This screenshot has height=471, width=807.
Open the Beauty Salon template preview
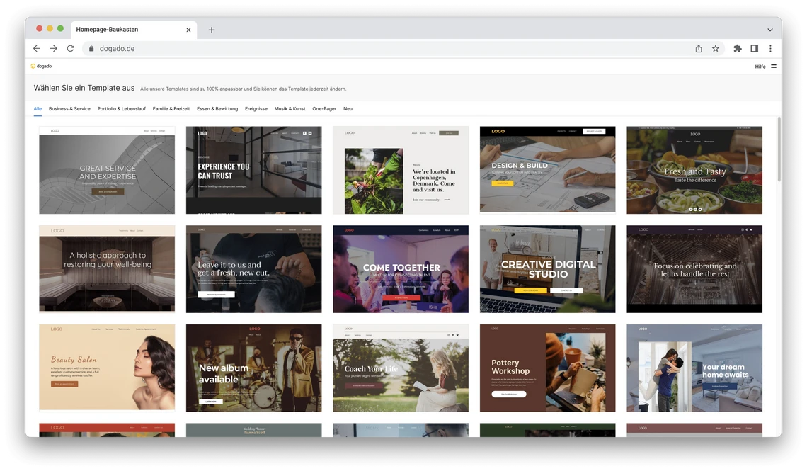pos(106,367)
